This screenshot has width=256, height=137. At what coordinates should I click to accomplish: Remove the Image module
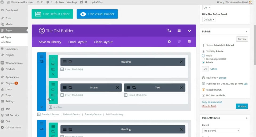[118, 88]
